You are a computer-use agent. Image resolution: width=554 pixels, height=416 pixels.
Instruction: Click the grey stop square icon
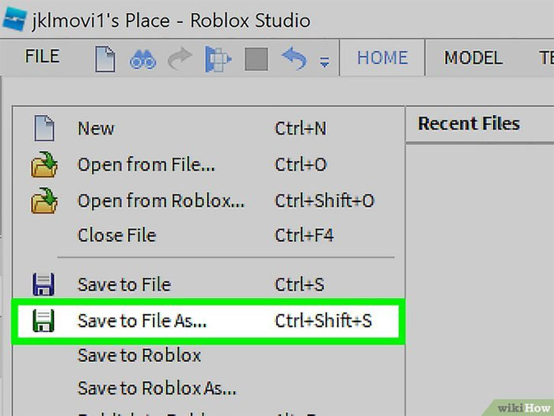tap(256, 59)
